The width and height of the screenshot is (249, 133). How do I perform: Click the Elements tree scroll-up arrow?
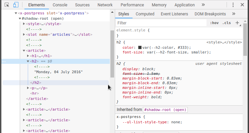tap(112, 12)
